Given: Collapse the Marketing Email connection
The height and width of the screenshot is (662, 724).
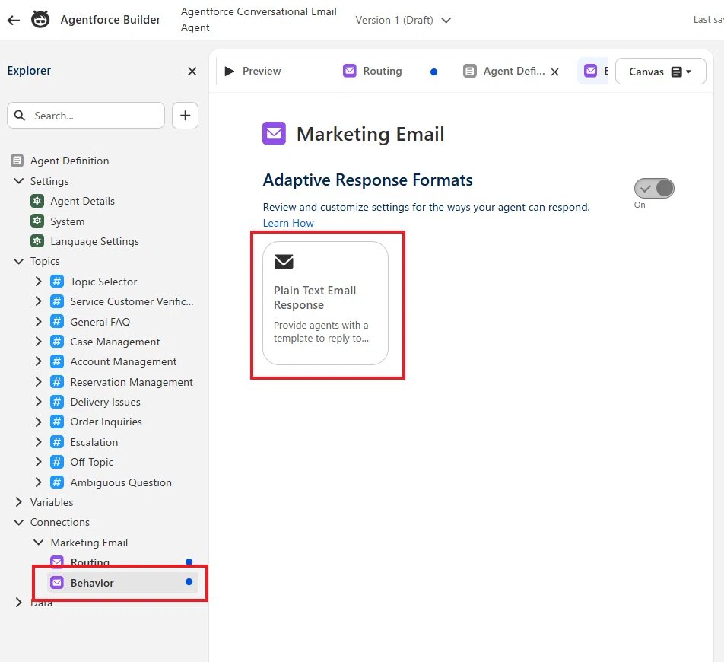Looking at the screenshot, I should (39, 543).
